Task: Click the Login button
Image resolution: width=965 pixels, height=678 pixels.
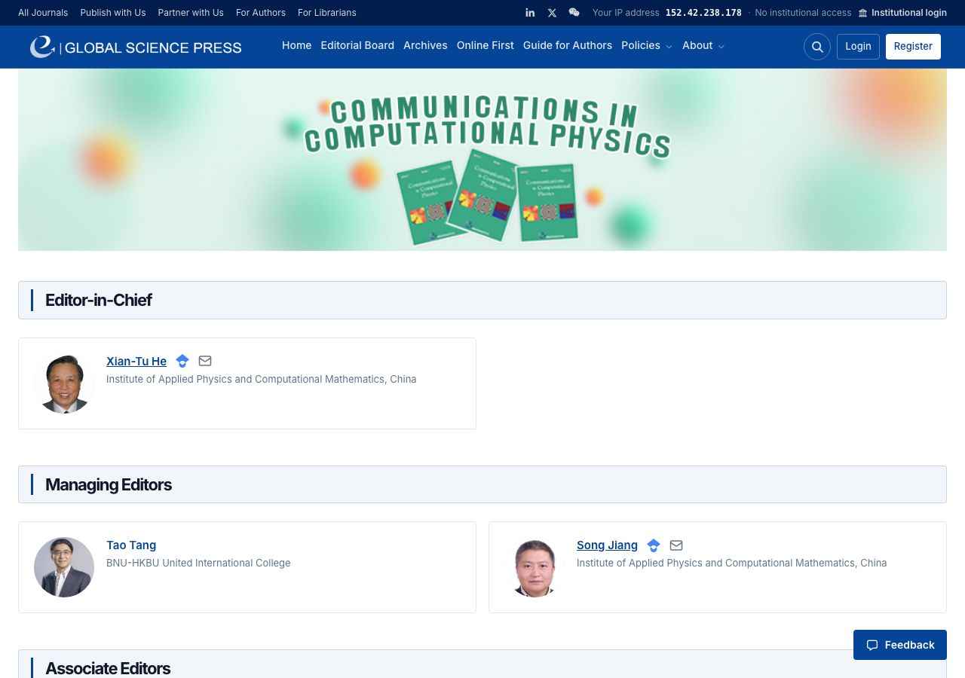Action: [x=858, y=47]
